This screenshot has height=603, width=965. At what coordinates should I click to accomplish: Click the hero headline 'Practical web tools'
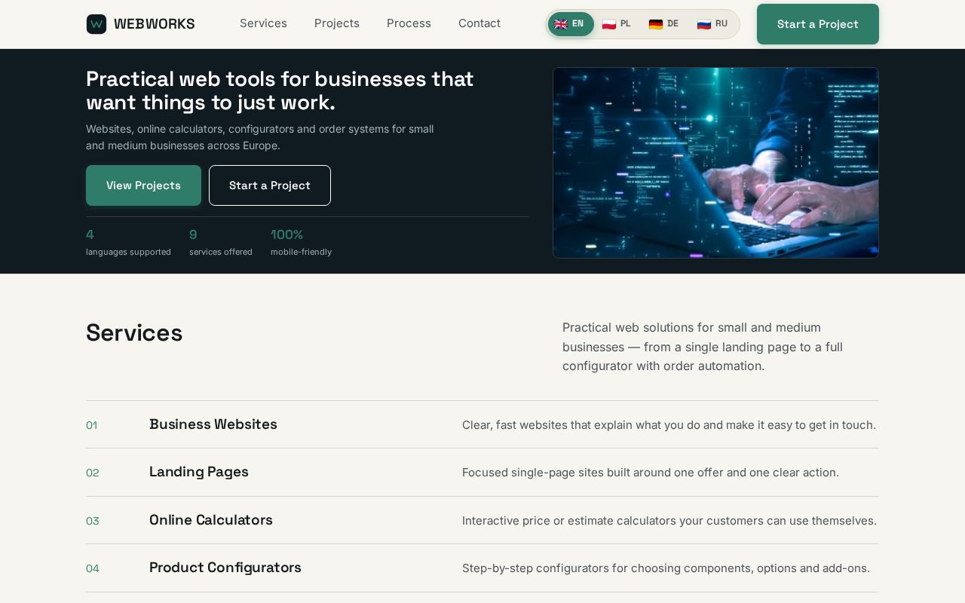tap(280, 90)
